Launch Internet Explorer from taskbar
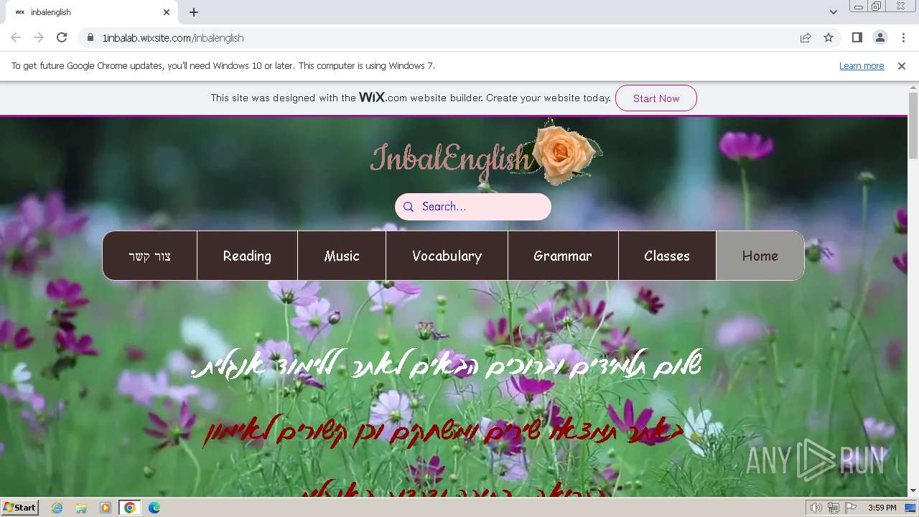This screenshot has height=517, width=919. point(57,508)
